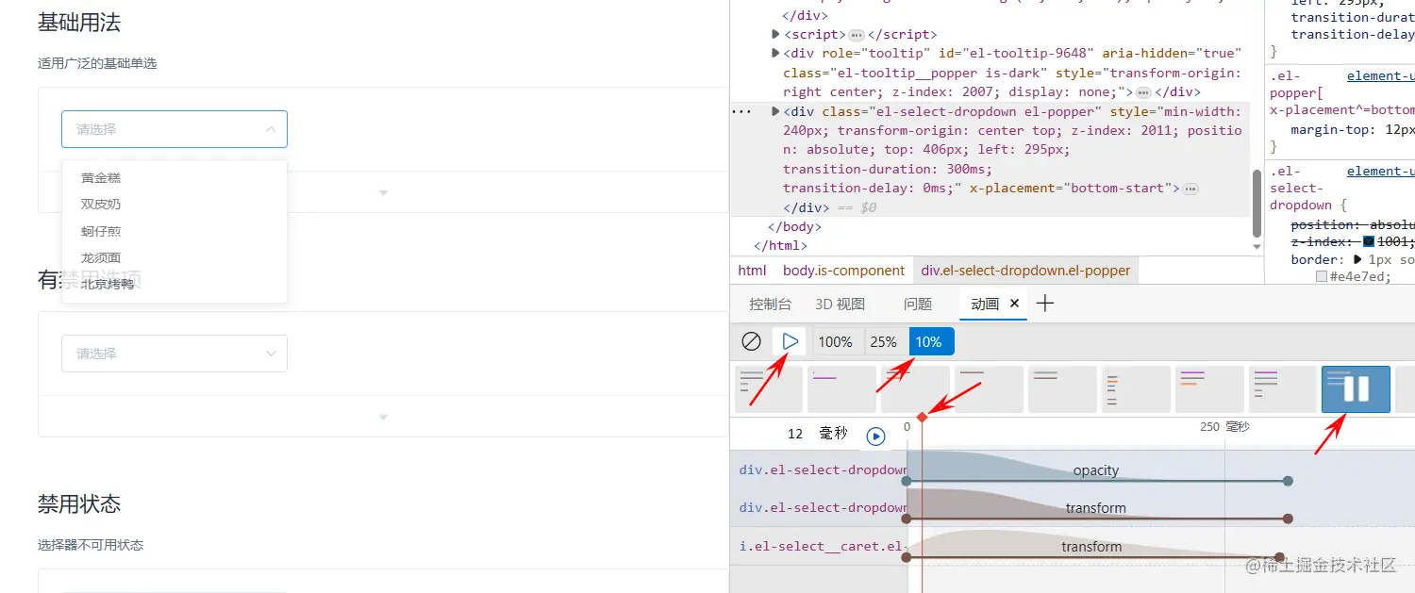Click the 250 毫秒 timeline label

point(1224,426)
